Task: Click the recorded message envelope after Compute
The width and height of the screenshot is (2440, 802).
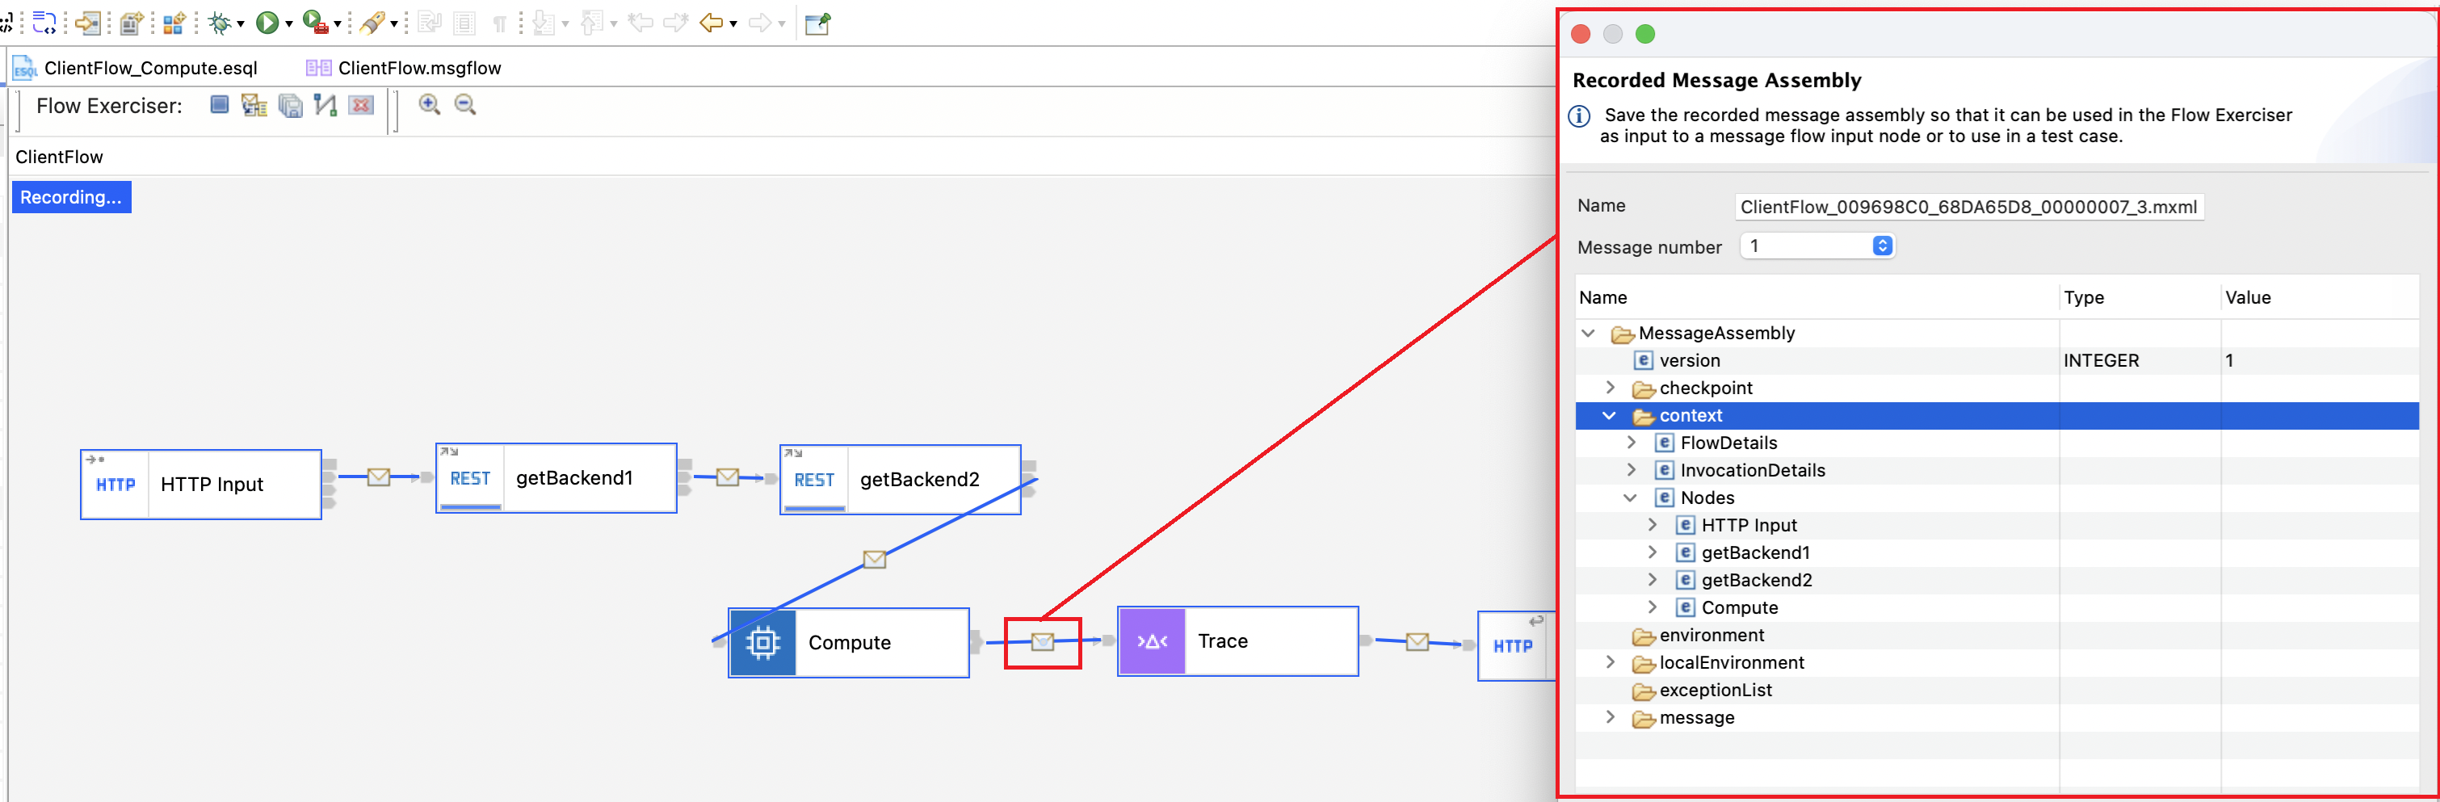Action: click(1042, 642)
